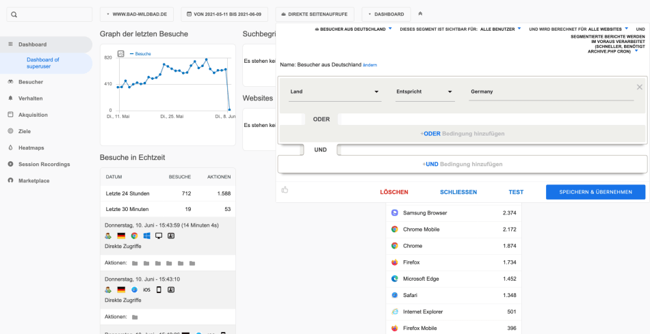Click the Microsoft Edge icon in the browser list

pos(395,279)
